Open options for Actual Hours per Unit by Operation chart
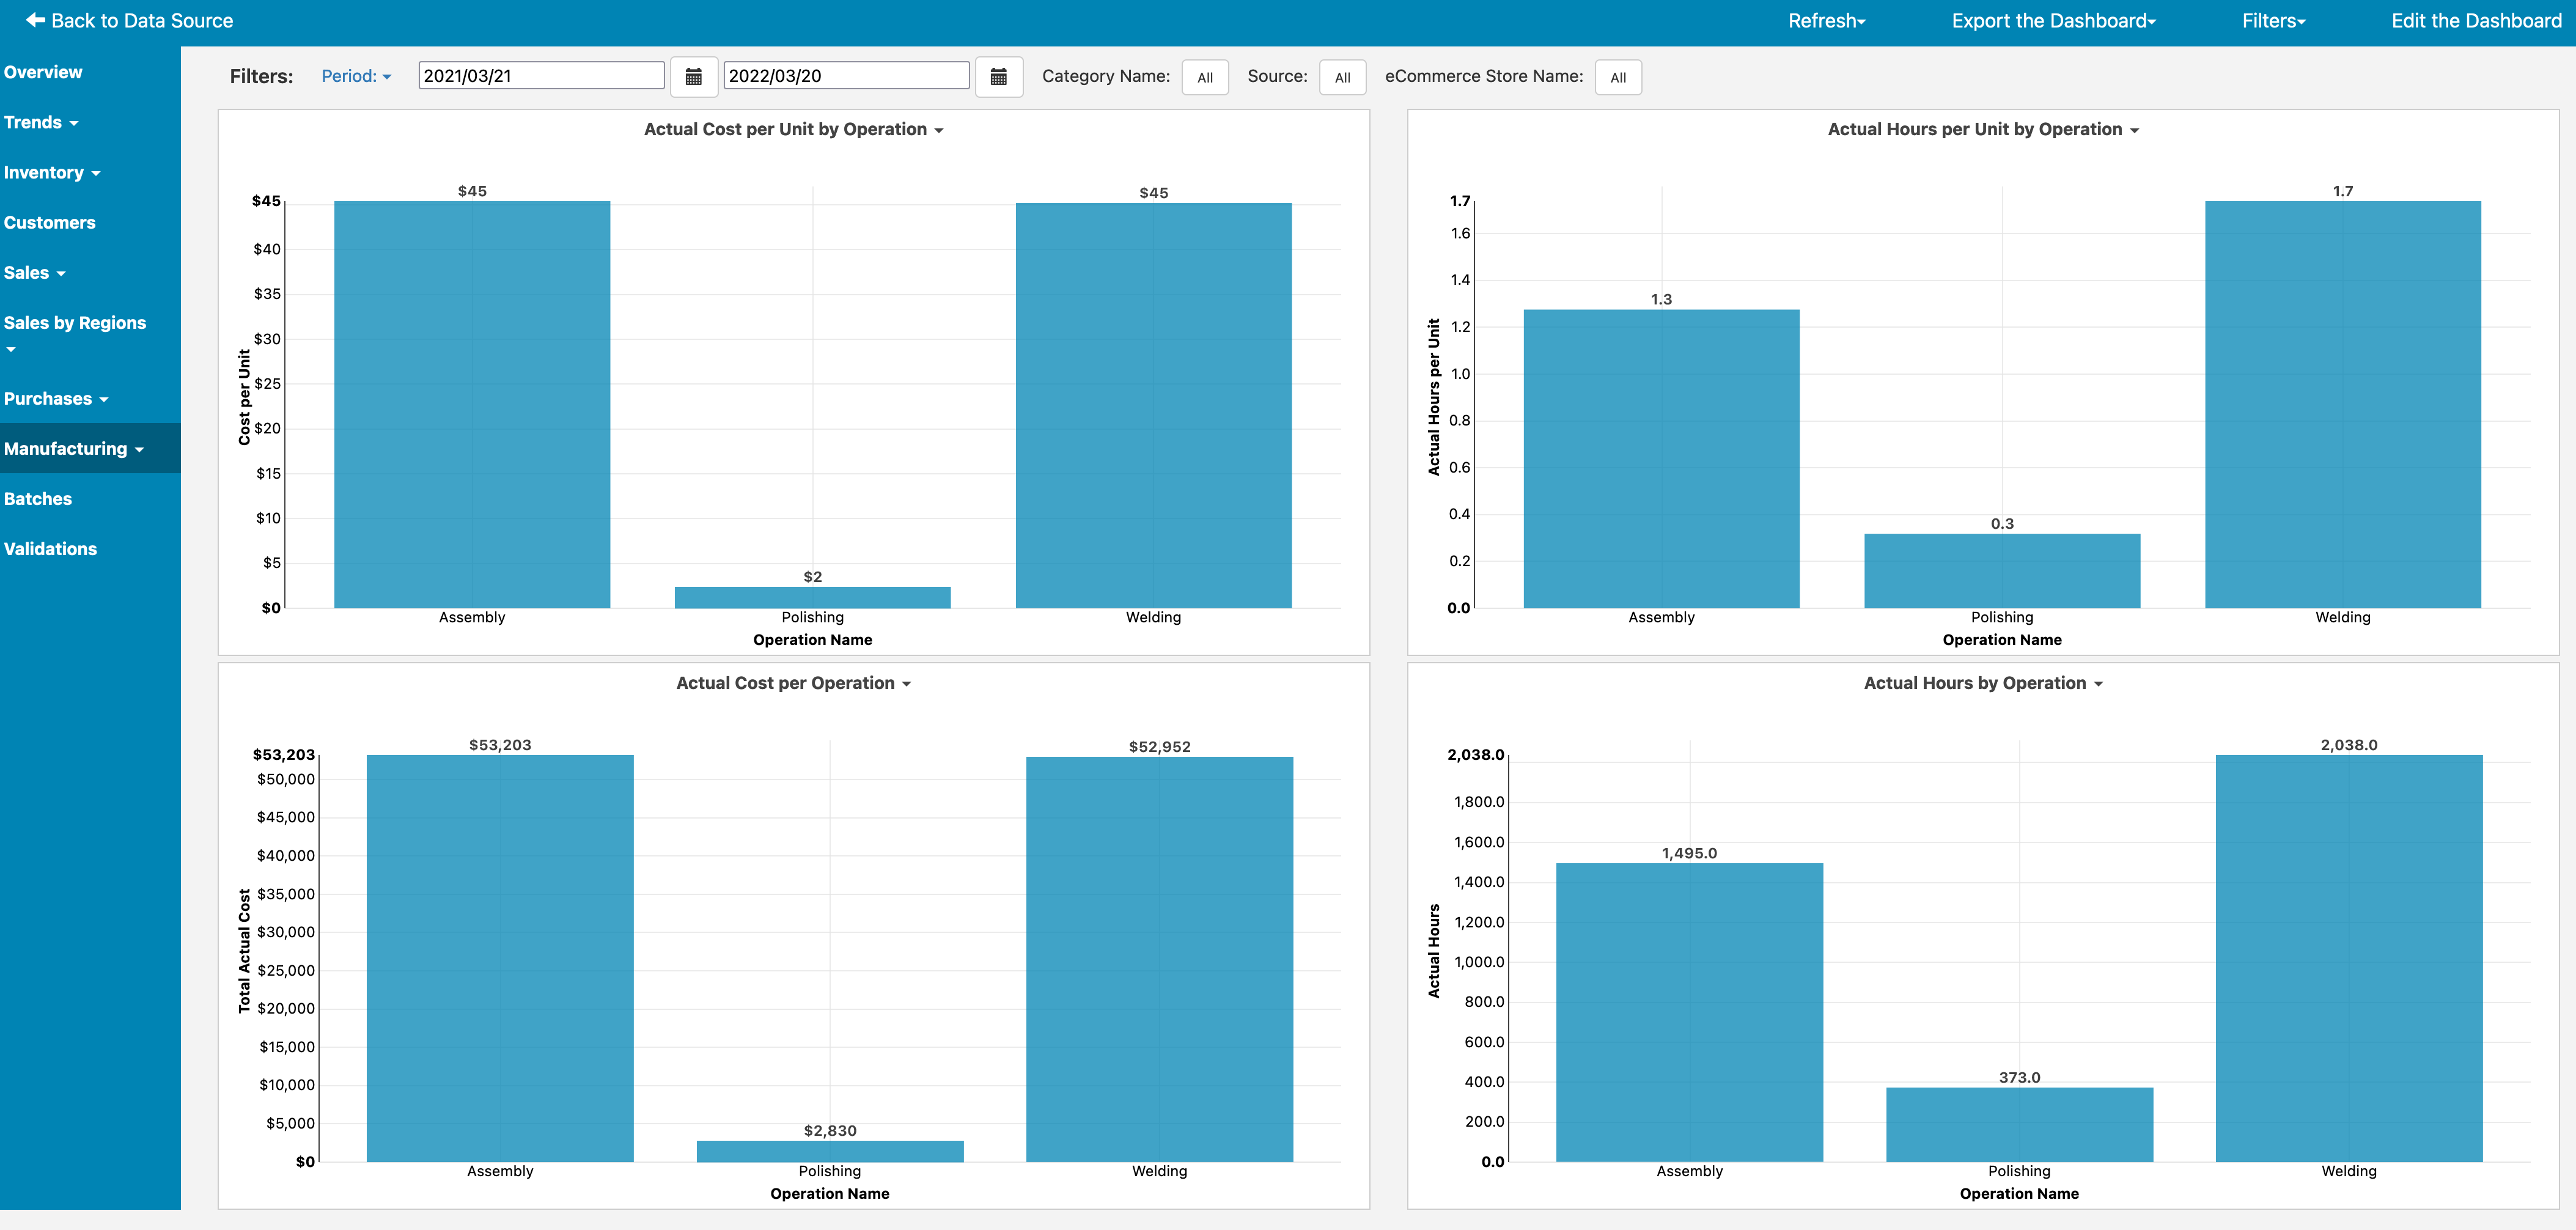Viewport: 2576px width, 1230px height. point(2136,129)
